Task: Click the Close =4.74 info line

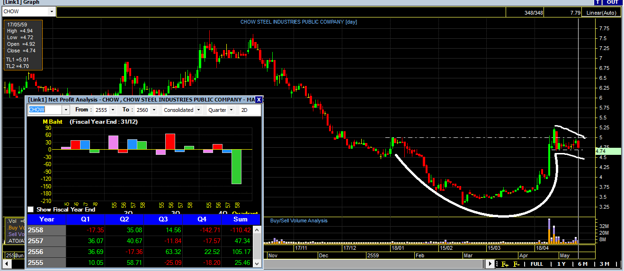Action: coord(21,51)
